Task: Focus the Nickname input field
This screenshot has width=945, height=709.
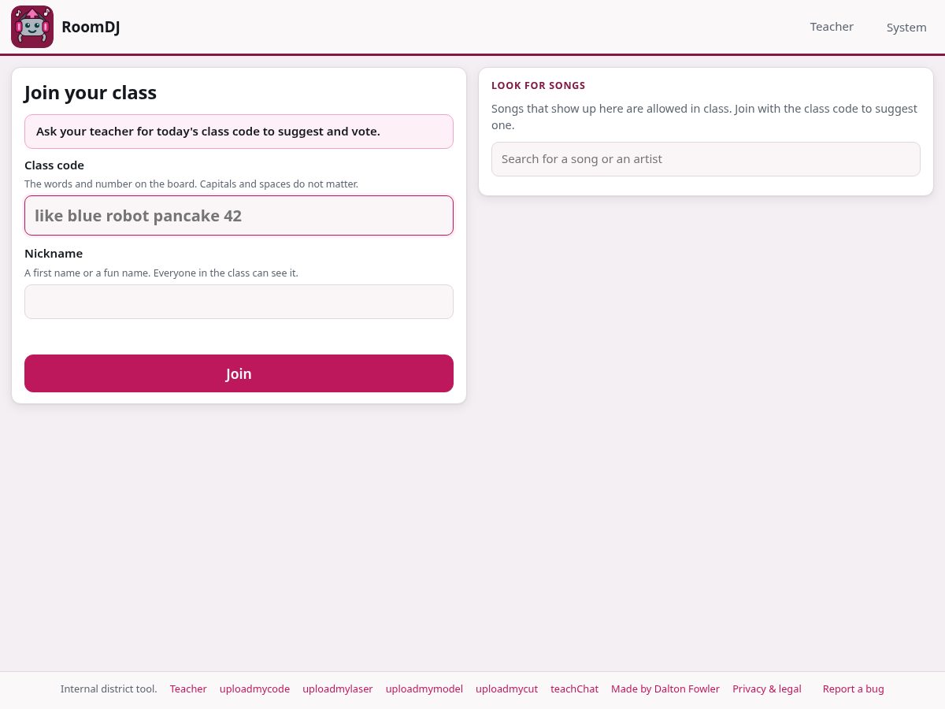Action: click(x=239, y=302)
